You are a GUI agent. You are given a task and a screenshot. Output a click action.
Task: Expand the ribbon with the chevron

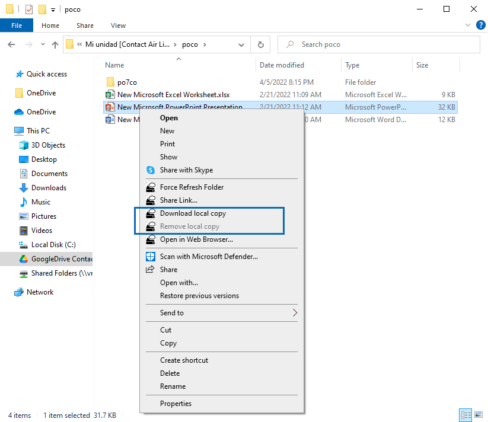[x=467, y=25]
